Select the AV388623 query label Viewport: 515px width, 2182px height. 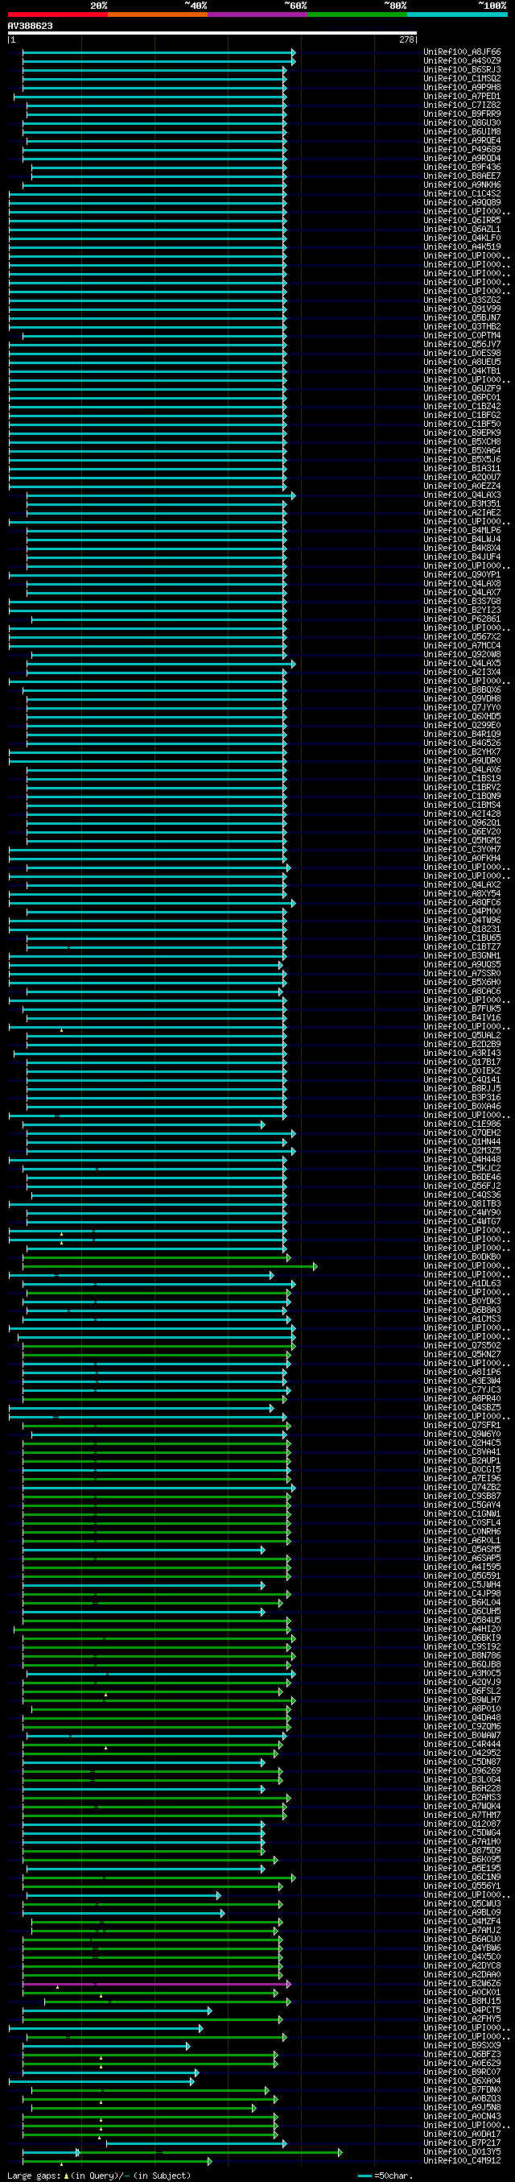(30, 27)
